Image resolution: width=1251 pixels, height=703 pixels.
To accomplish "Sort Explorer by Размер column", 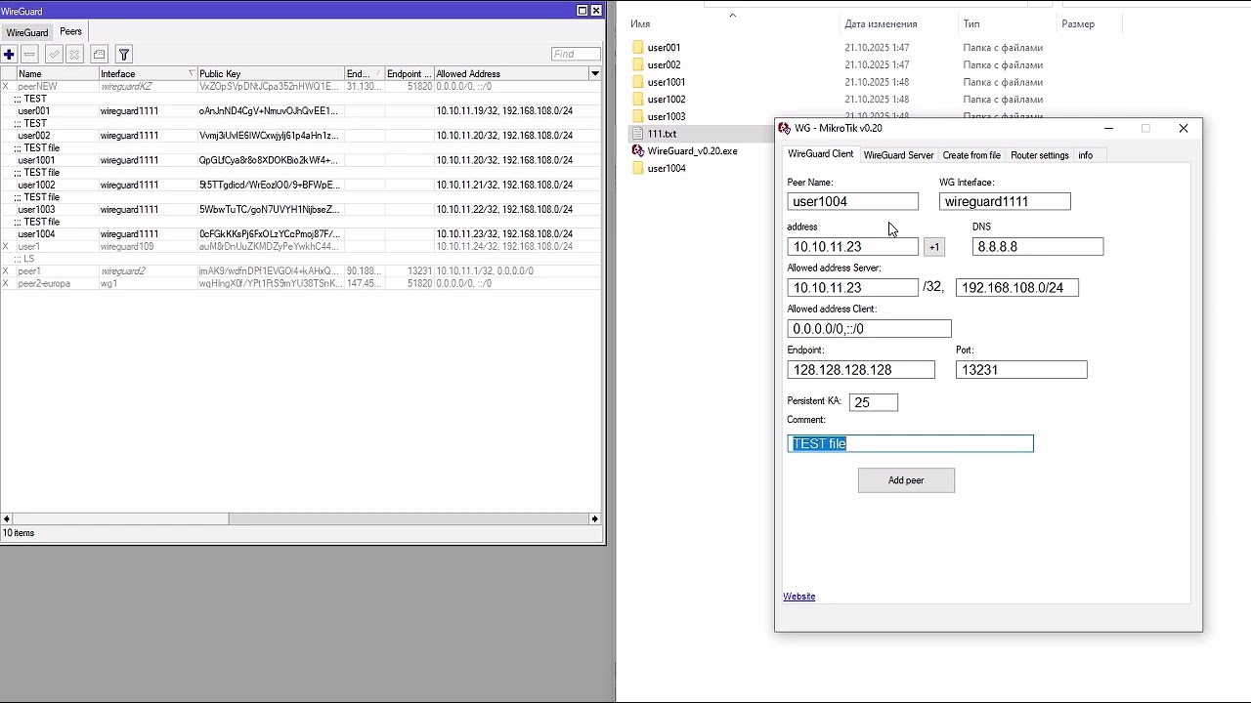I will pyautogui.click(x=1078, y=24).
